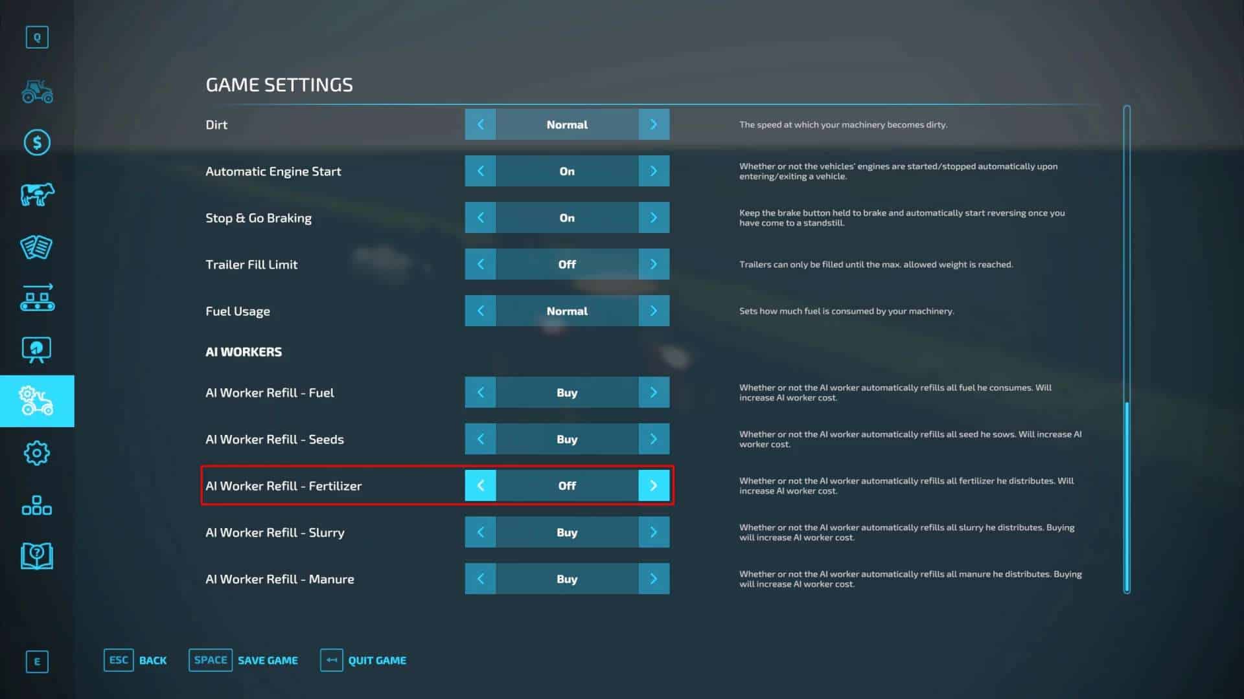
Task: Switch Trailer Fill Limit using right arrow
Action: [653, 264]
